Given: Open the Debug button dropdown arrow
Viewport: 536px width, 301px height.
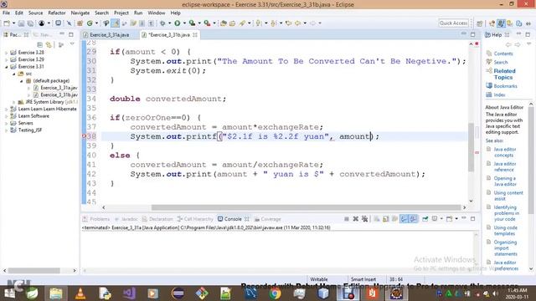Looking at the screenshot, I should [169, 23].
